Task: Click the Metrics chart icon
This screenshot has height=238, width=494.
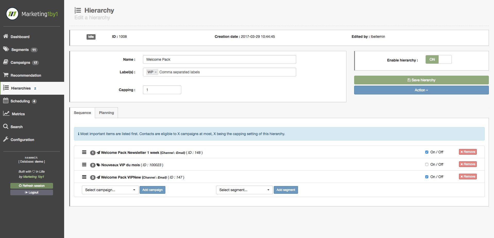Action: tap(6, 113)
